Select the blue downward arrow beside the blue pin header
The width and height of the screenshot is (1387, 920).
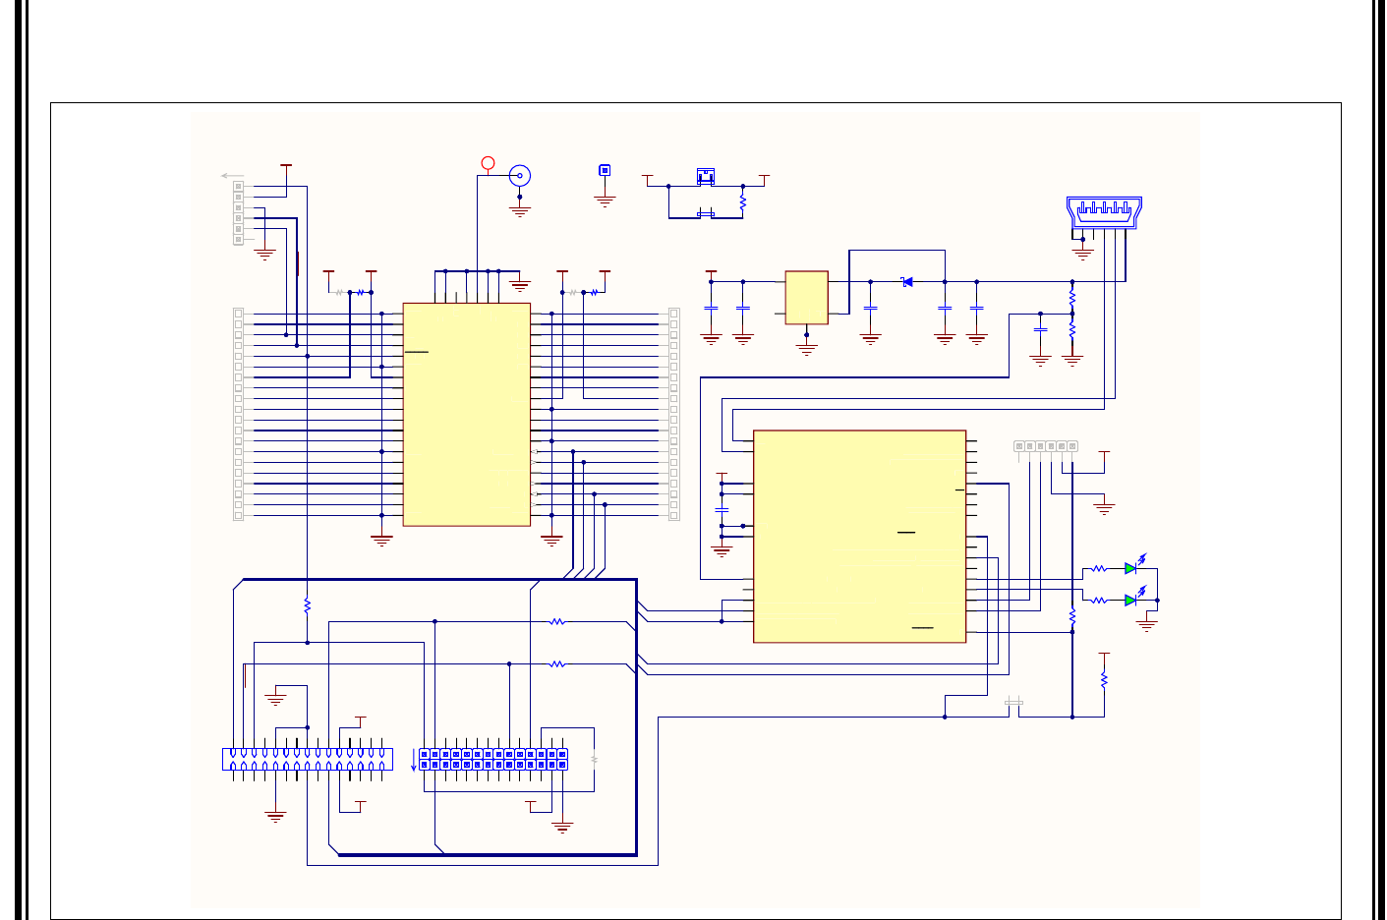[413, 762]
